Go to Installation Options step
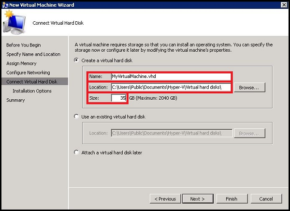 click(x=32, y=91)
